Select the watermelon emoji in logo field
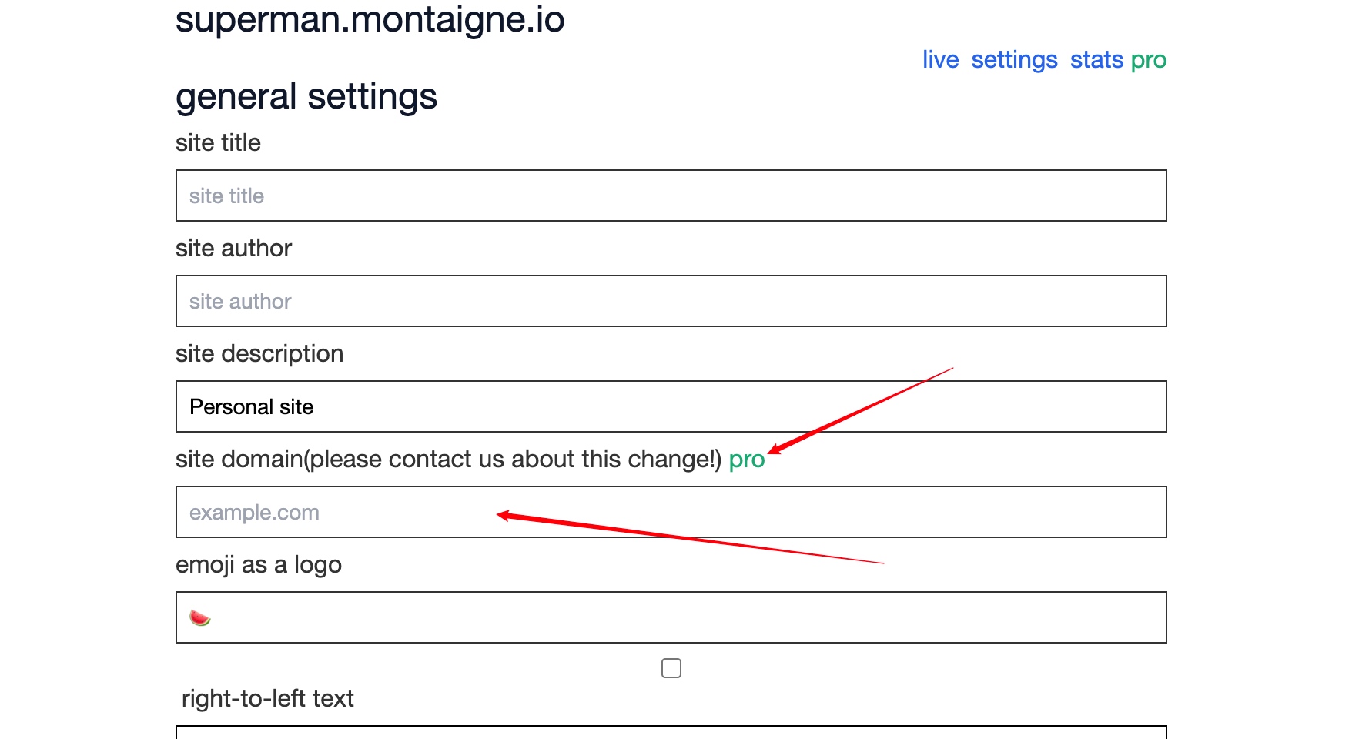The height and width of the screenshot is (739, 1369). (x=200, y=617)
